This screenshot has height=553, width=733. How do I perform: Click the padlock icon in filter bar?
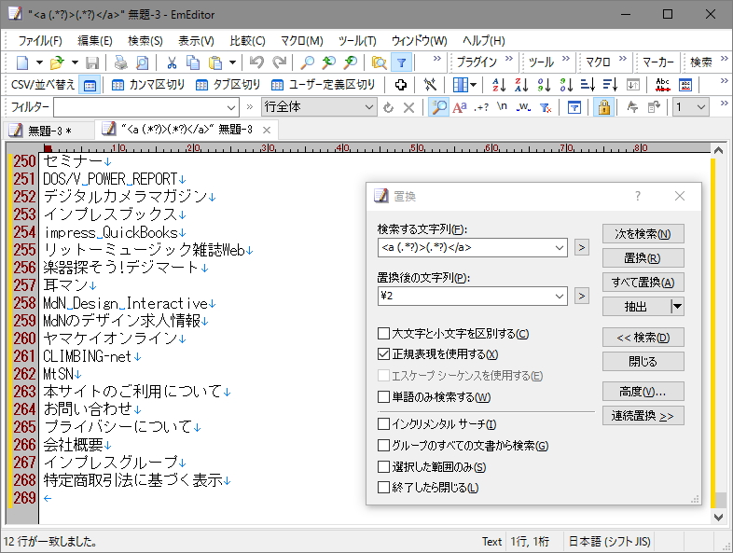604,107
